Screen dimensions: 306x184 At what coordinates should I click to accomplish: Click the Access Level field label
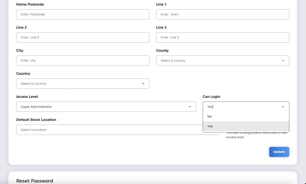[27, 96]
